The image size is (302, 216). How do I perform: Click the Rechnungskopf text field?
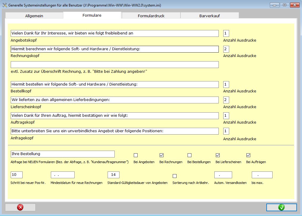click(x=115, y=49)
